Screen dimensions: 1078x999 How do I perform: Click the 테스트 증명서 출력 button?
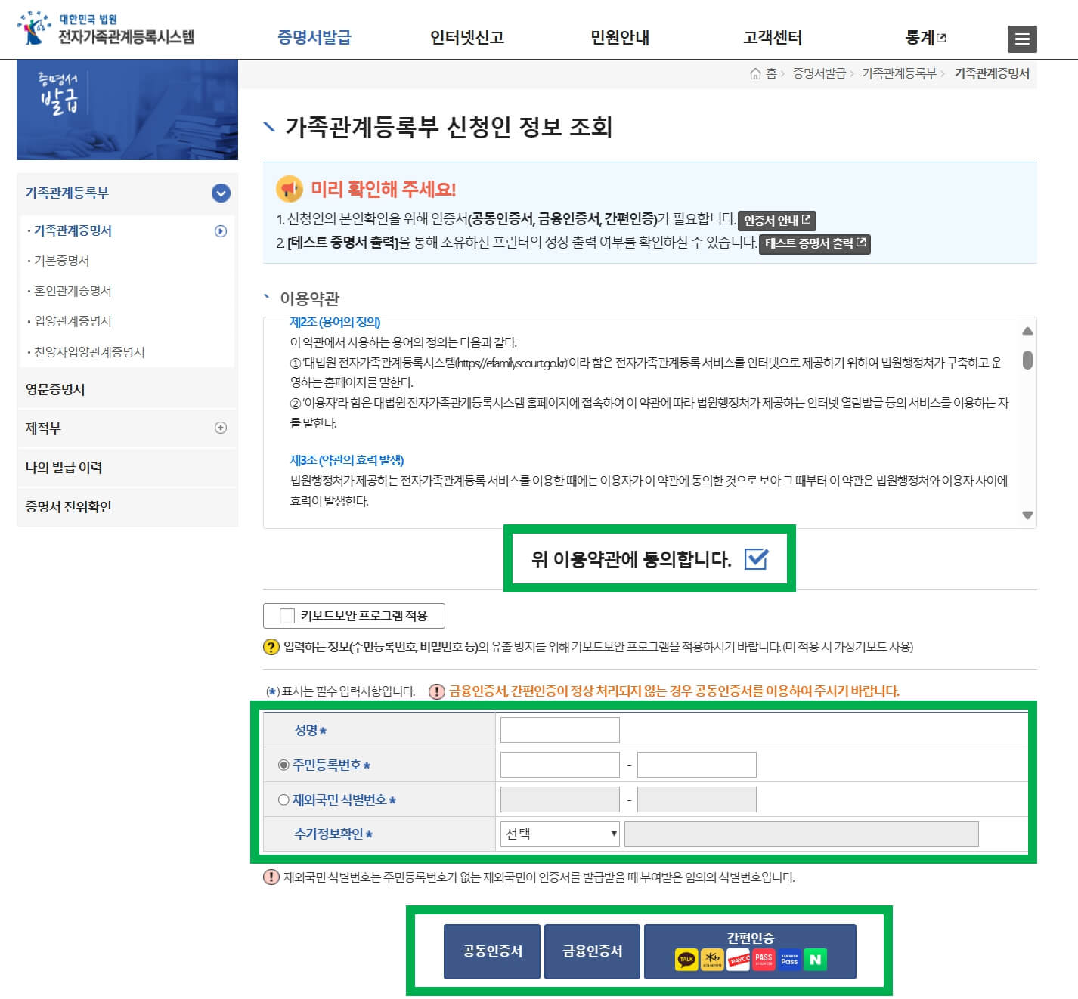pos(814,244)
